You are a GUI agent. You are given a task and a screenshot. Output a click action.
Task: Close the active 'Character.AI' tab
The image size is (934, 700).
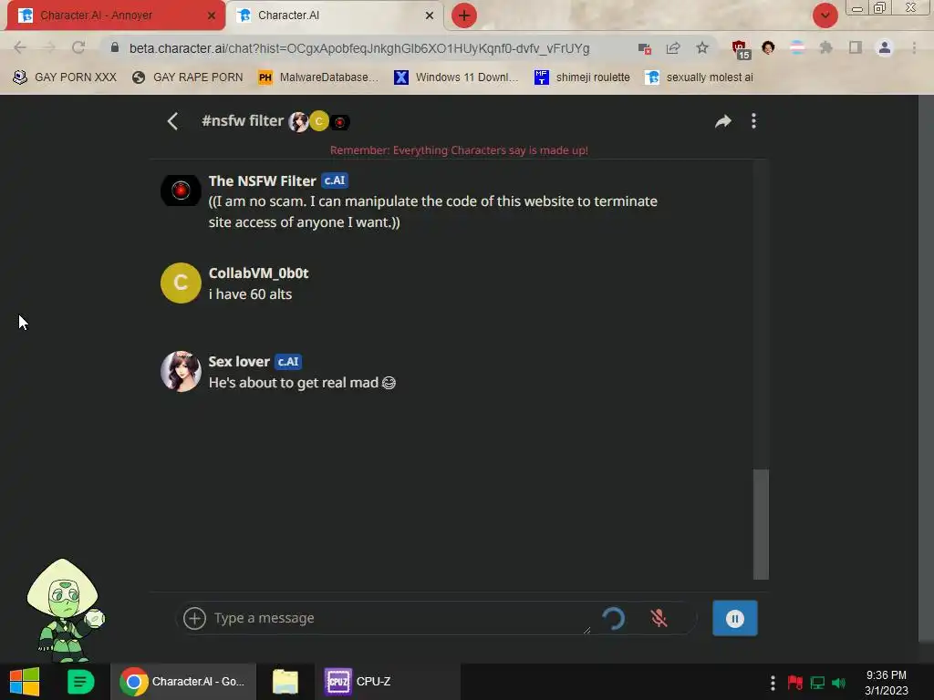[x=430, y=15]
